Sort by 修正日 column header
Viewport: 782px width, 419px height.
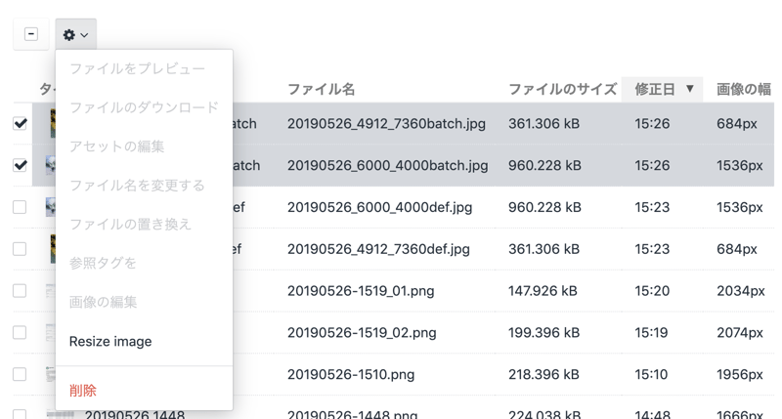(x=654, y=89)
